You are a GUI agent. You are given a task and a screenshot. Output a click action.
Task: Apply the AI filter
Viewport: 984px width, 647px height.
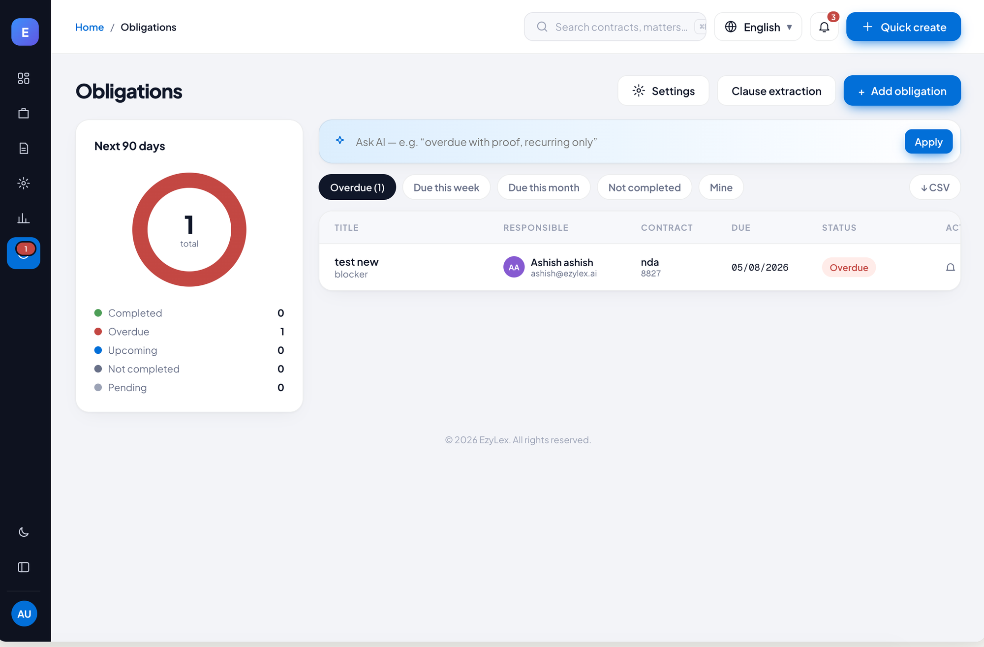click(928, 142)
